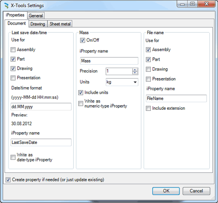Image resolution: width=218 pixels, height=203 pixels.
Task: Decrease Precision with the down arrow
Action: click(x=135, y=73)
